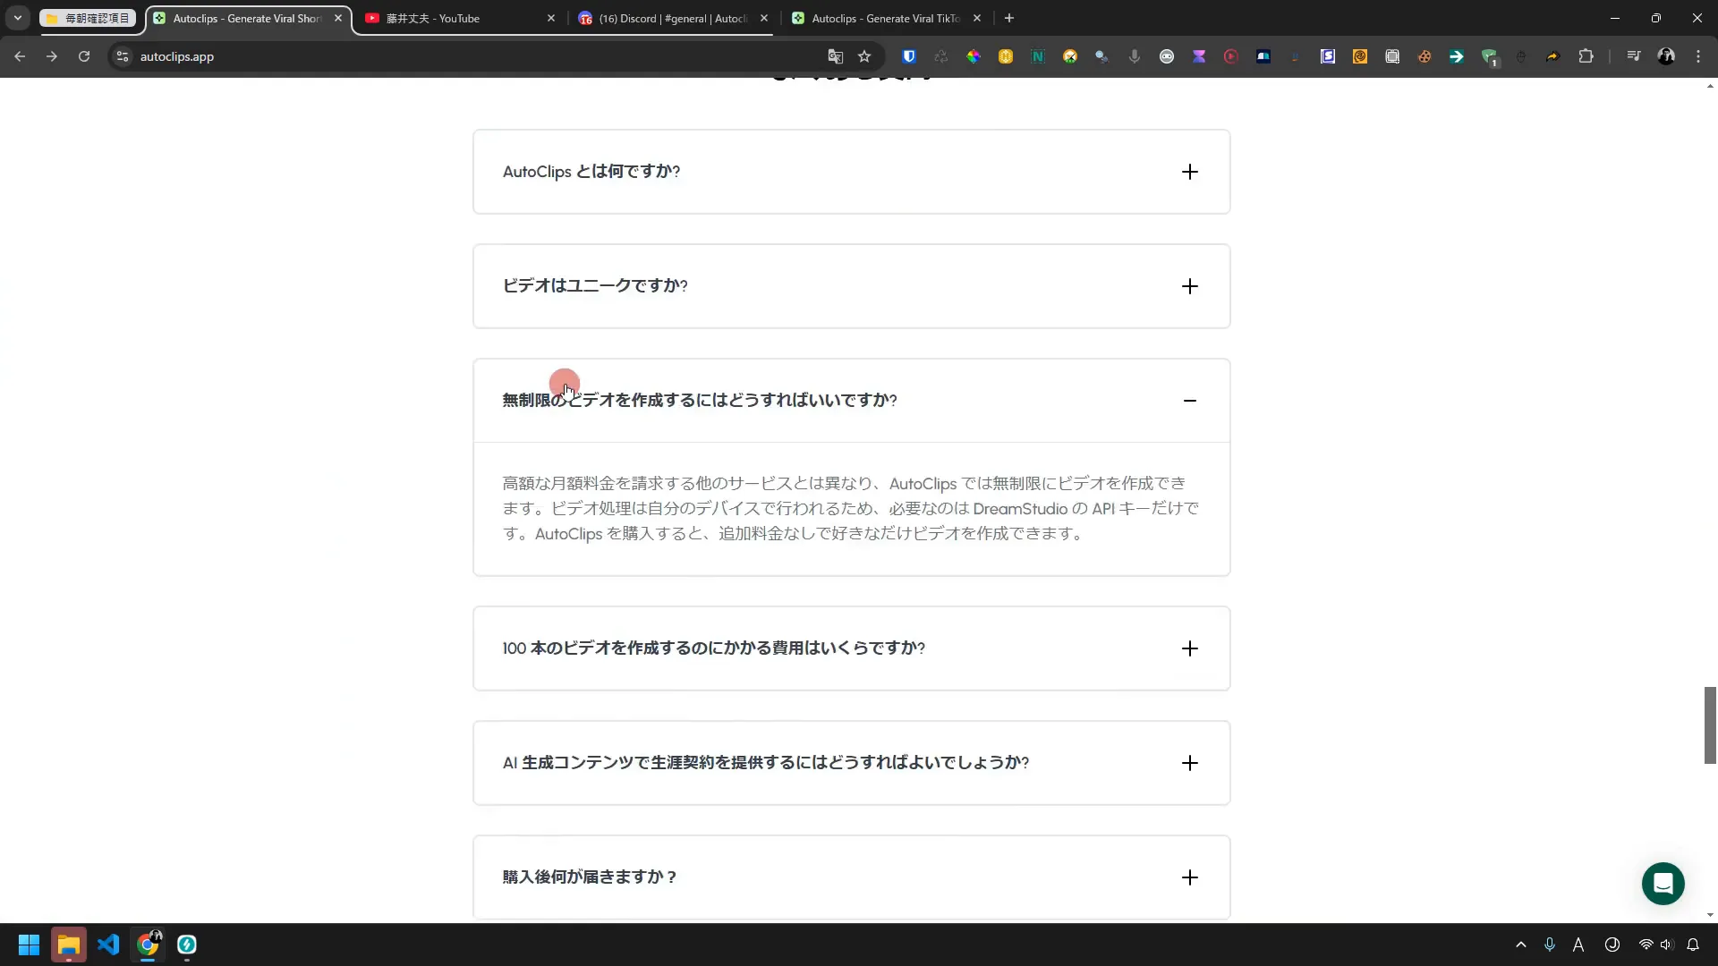The height and width of the screenshot is (966, 1718).
Task: Open the purple hourglass extension icon
Action: pos(1199,56)
